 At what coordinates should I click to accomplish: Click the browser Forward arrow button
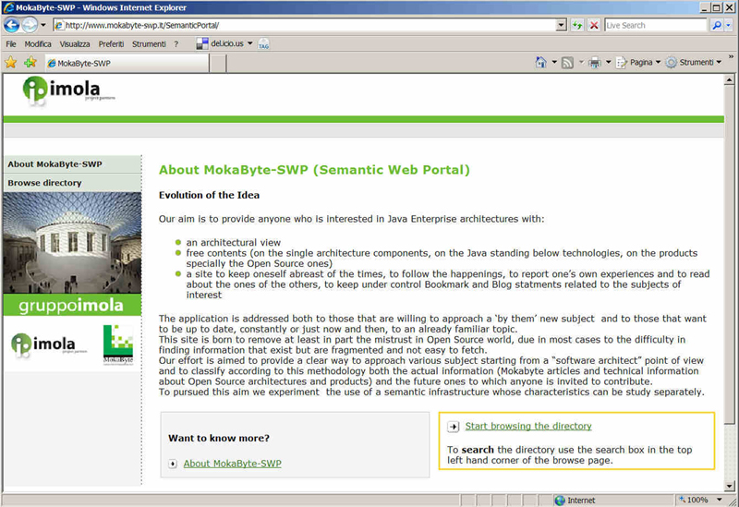(x=30, y=25)
